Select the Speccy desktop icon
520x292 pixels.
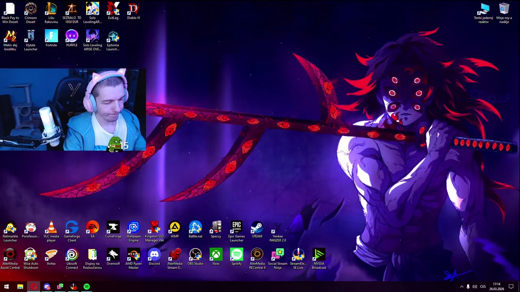[x=216, y=230]
